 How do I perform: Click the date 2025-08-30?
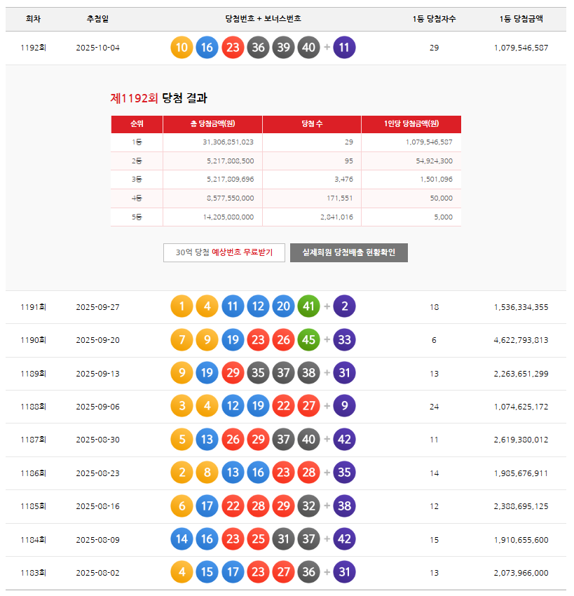(97, 440)
